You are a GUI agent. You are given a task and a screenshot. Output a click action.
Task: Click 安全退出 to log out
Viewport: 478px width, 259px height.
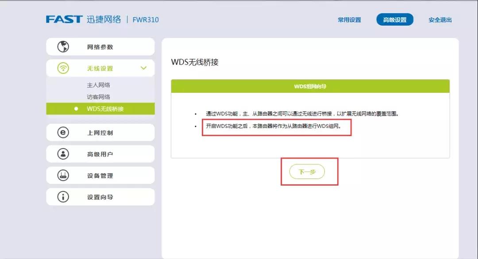(439, 19)
